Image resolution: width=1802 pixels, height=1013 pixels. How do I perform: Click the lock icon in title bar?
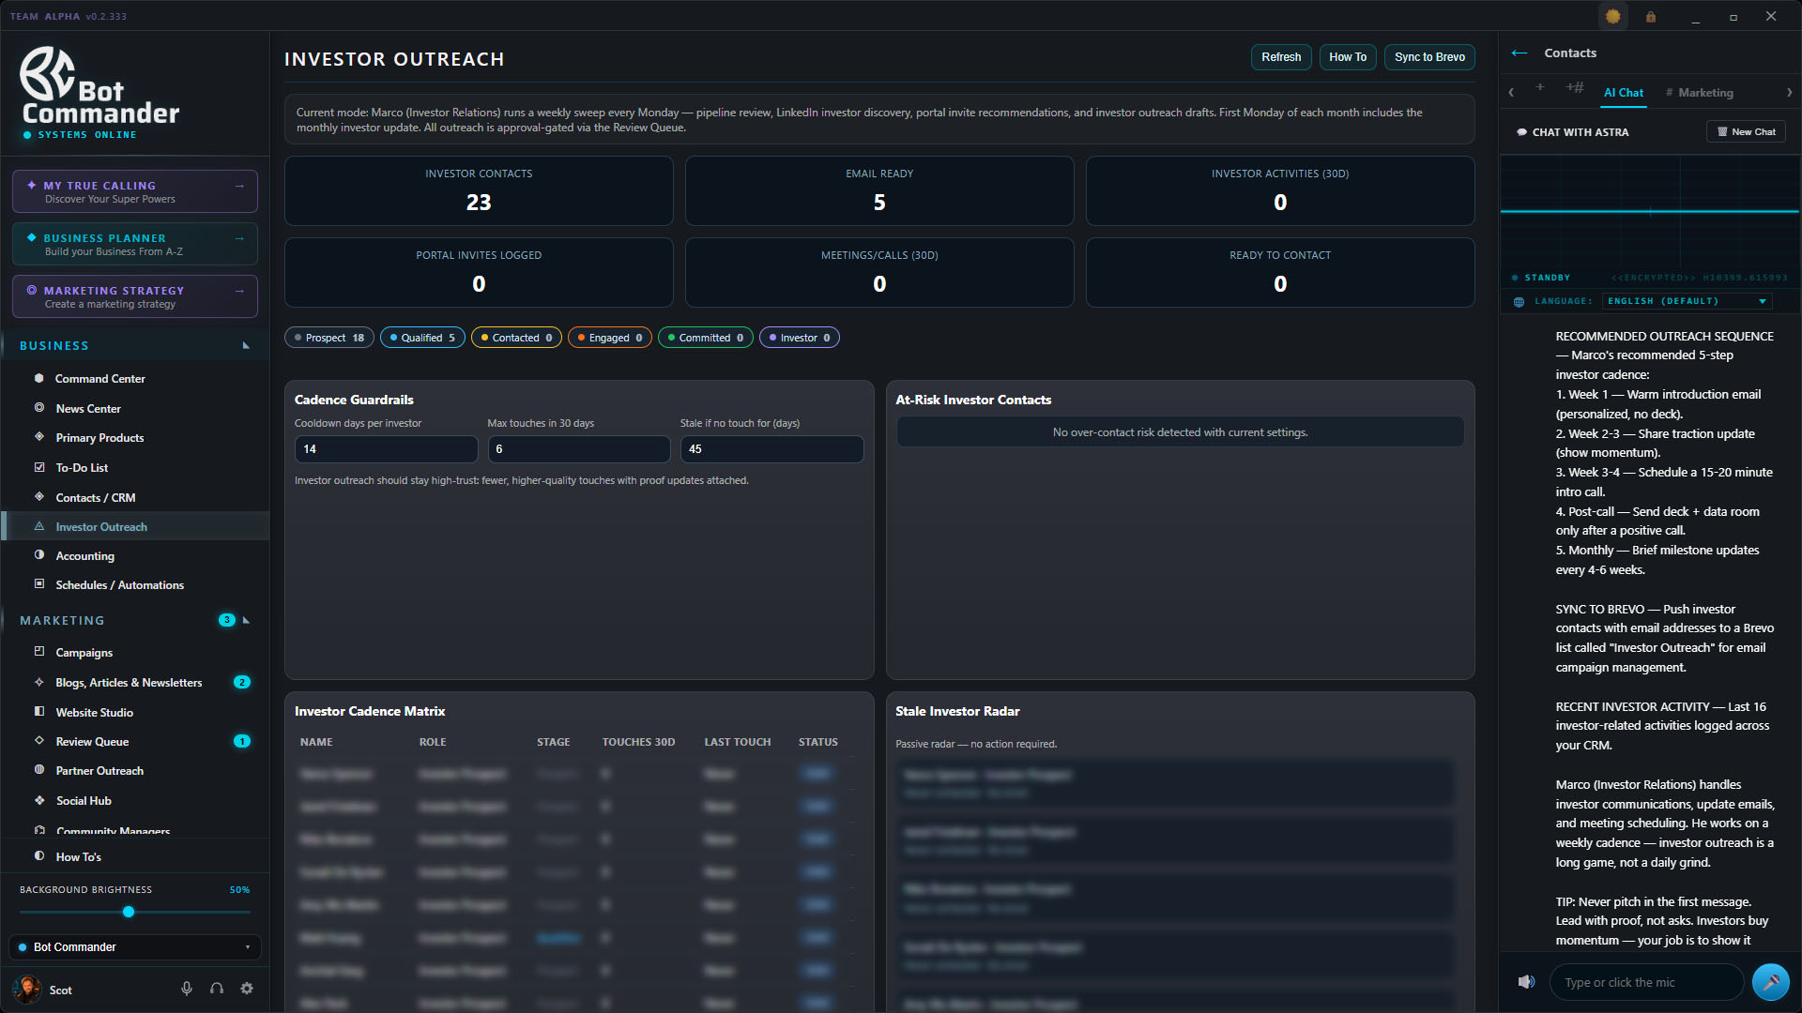[1651, 16]
